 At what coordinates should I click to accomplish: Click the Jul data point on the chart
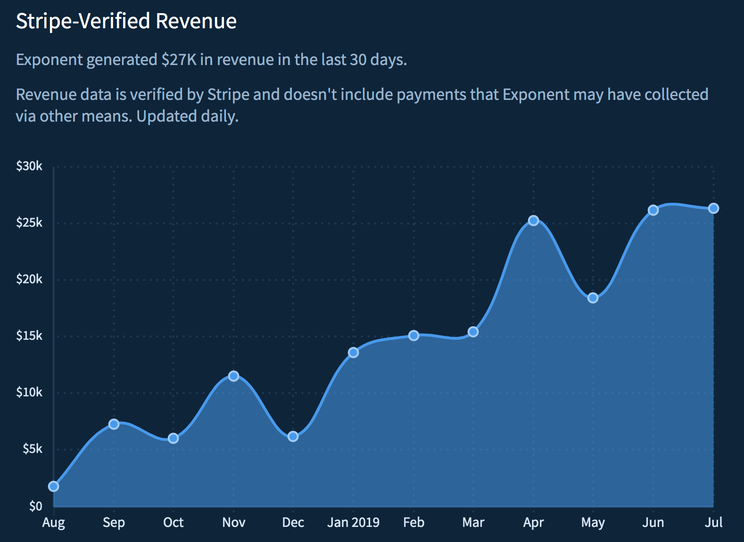point(713,208)
